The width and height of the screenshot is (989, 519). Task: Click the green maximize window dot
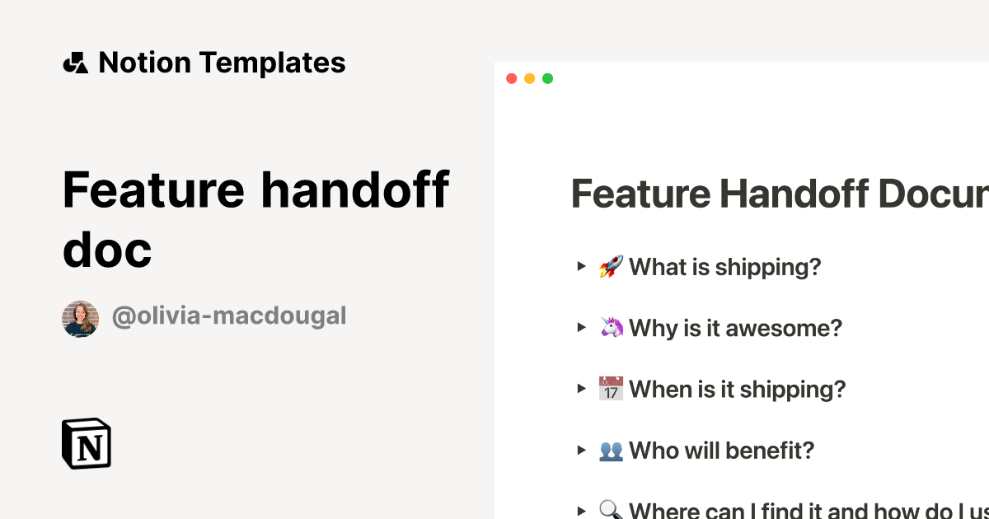pyautogui.click(x=547, y=79)
